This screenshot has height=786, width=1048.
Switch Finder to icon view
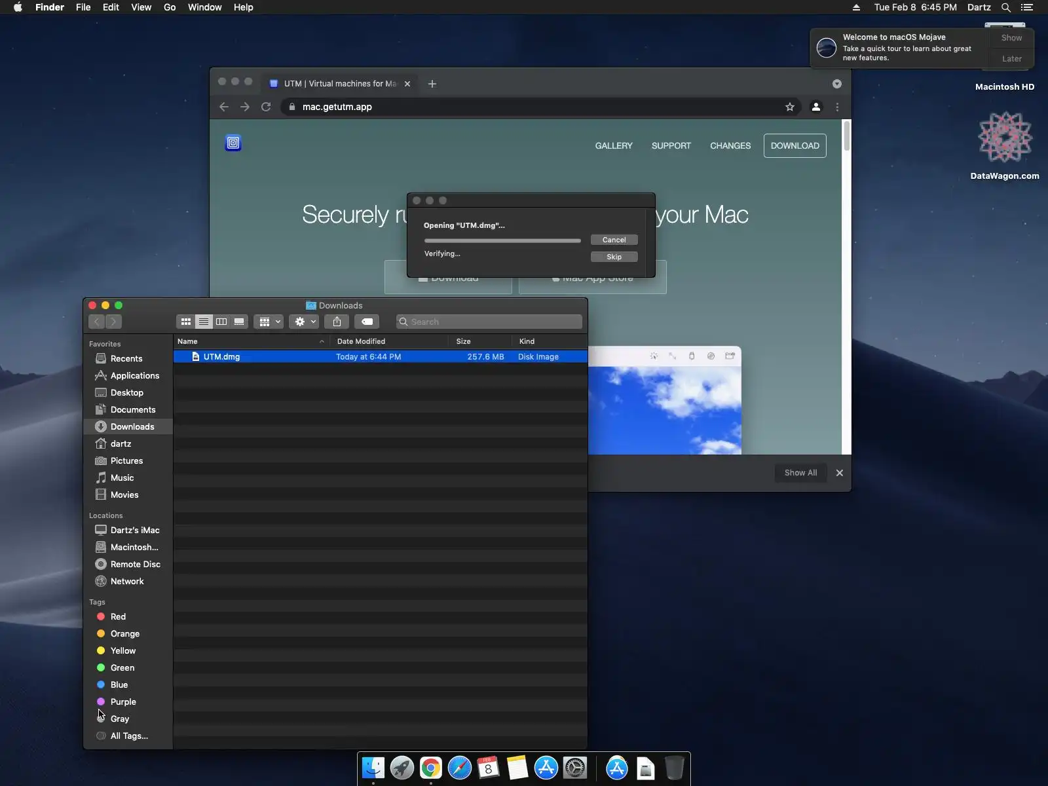186,322
